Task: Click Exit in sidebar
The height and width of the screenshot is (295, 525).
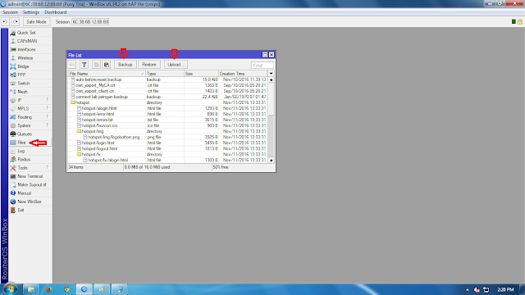Action: [21, 210]
